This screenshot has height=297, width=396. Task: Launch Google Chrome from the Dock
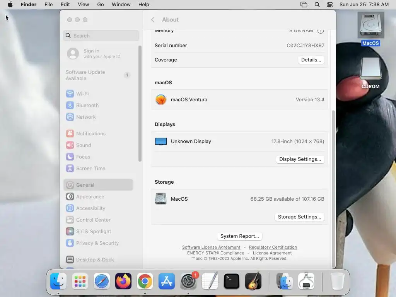click(145, 281)
